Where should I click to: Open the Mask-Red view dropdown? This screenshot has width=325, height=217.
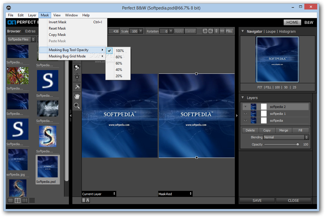pos(175,194)
